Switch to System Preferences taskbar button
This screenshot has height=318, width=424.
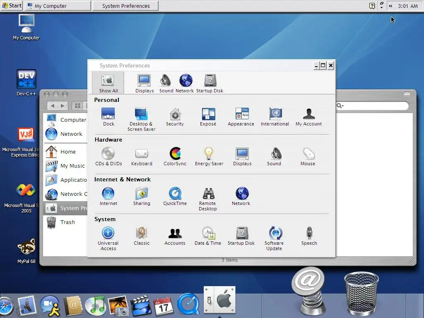pyautogui.click(x=125, y=6)
